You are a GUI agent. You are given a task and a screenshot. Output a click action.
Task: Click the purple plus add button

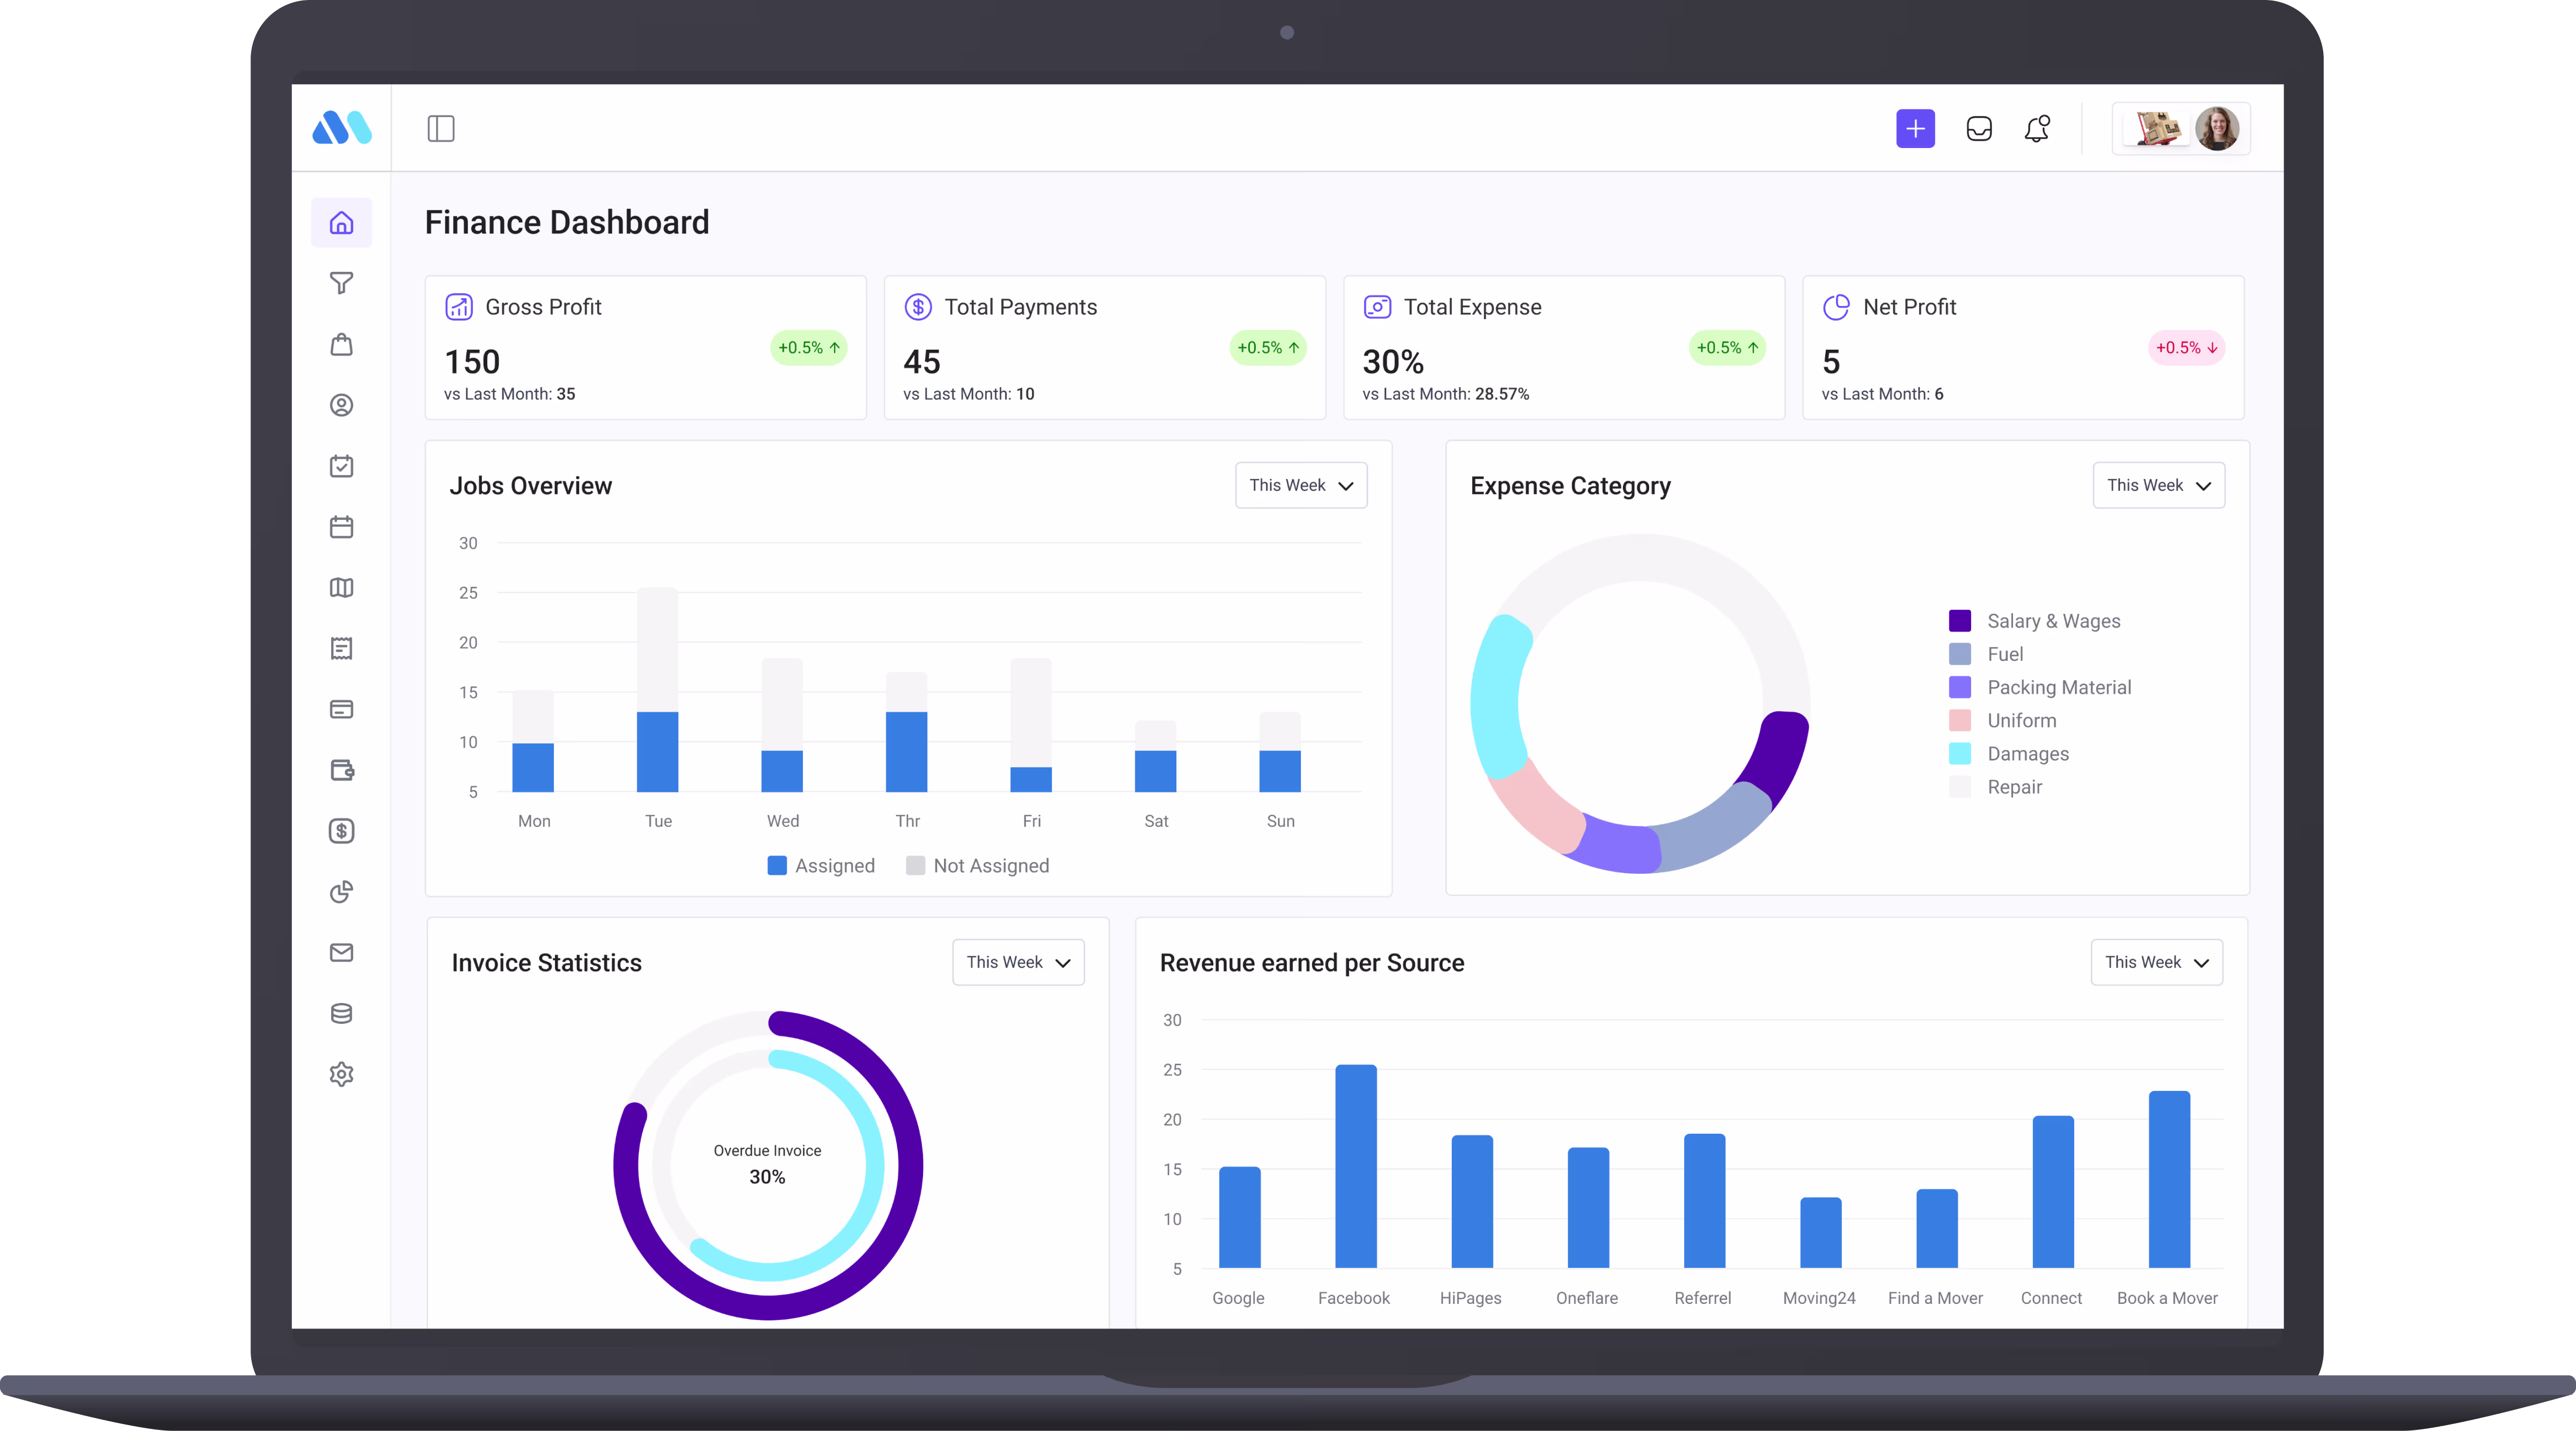[1915, 129]
